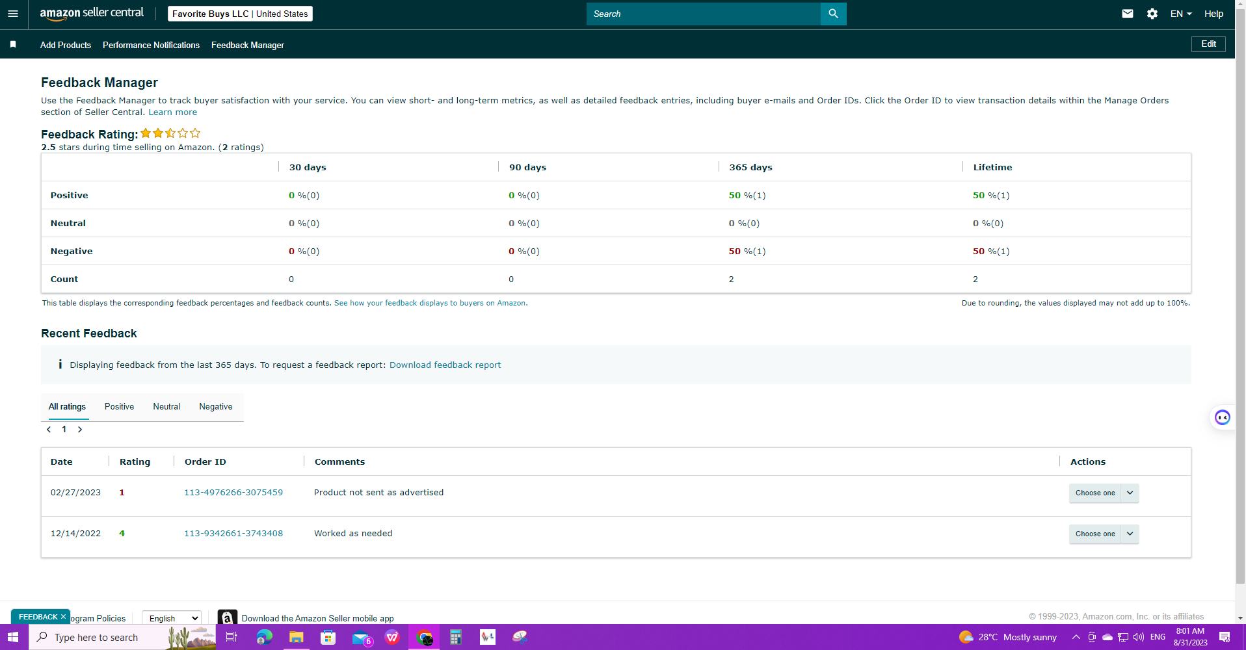The image size is (1246, 650).
Task: Open the EN language dropdown
Action: (x=1181, y=14)
